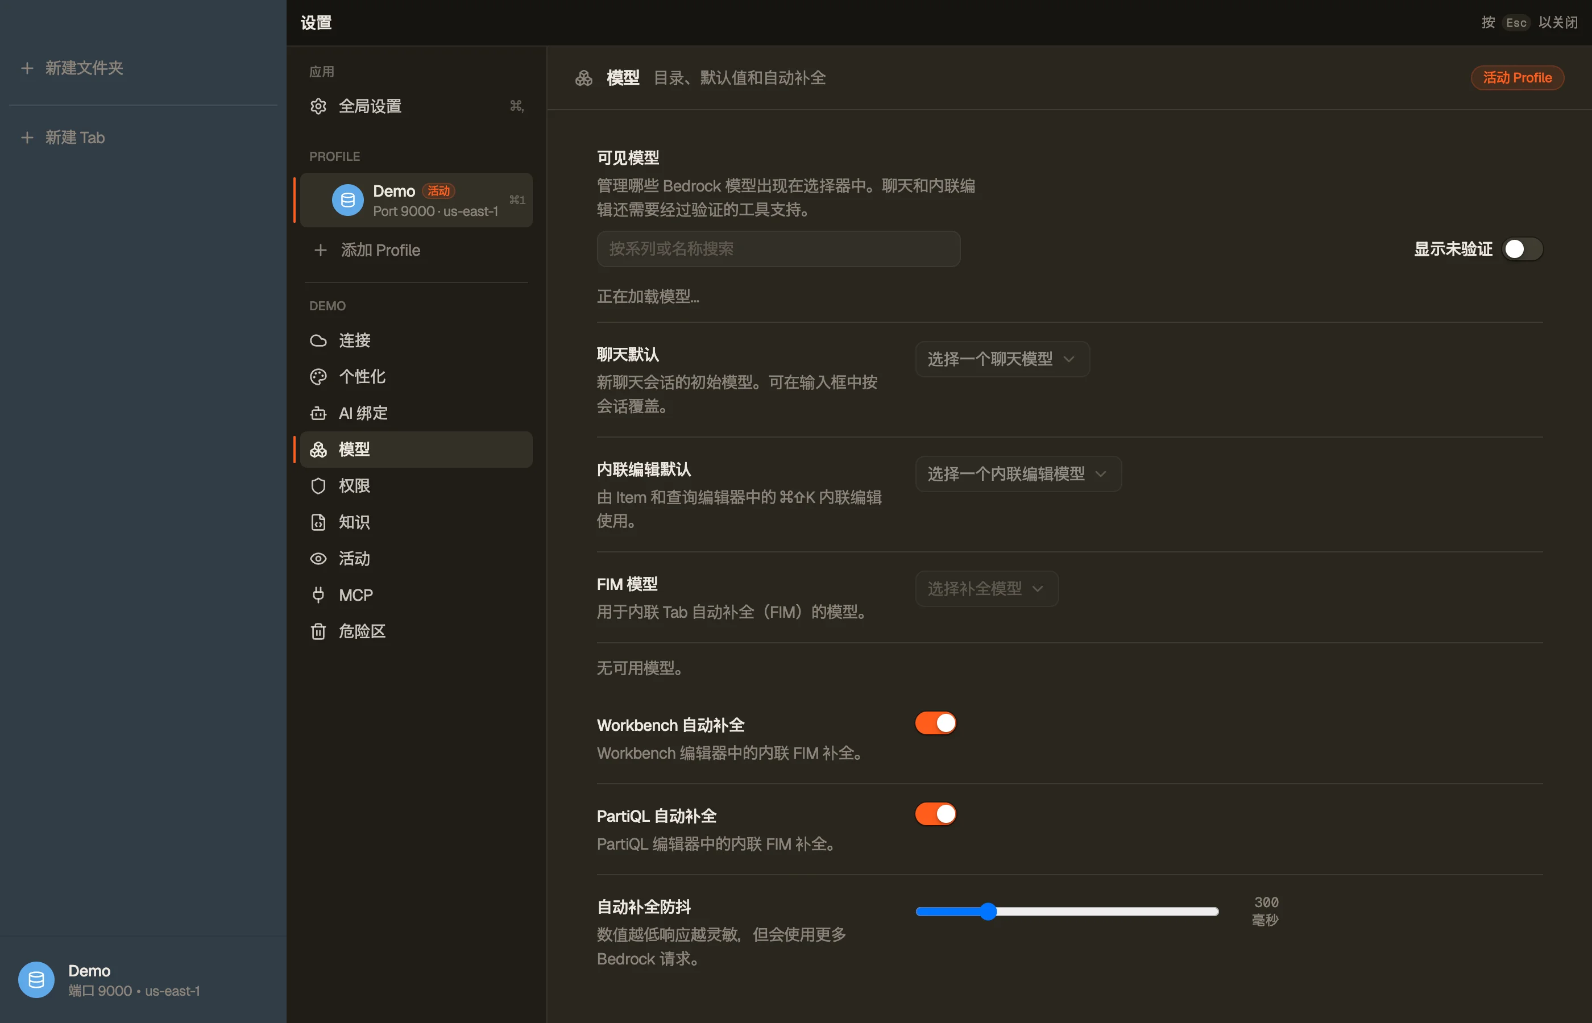This screenshot has height=1023, width=1592.
Task: Click the palette icon for 个性化
Action: (x=318, y=377)
